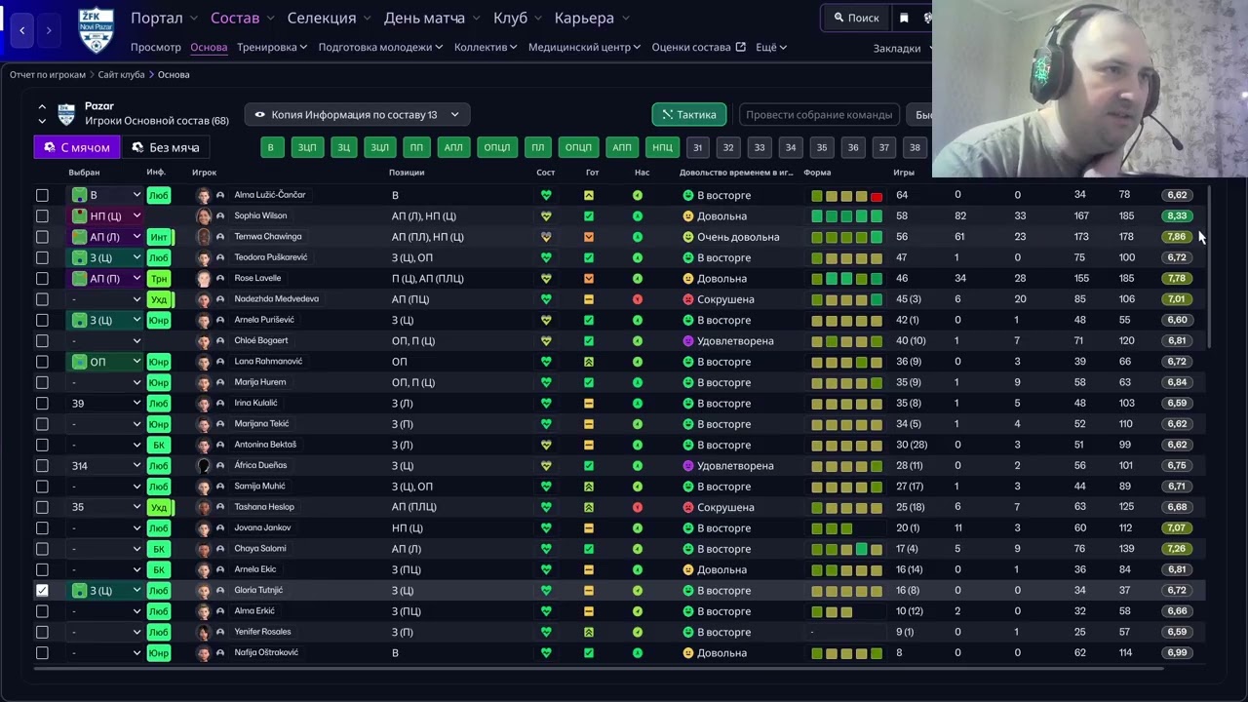Click Sophia Wilson's player portrait
This screenshot has height=702, width=1248.
tap(204, 216)
